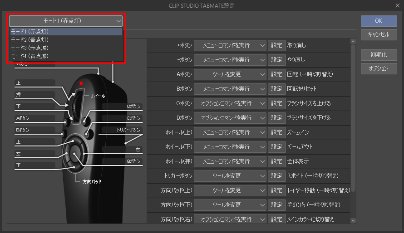Viewport: 404px width, 233px height.
Task: Click 全体表示 command text
Action: coord(298,161)
